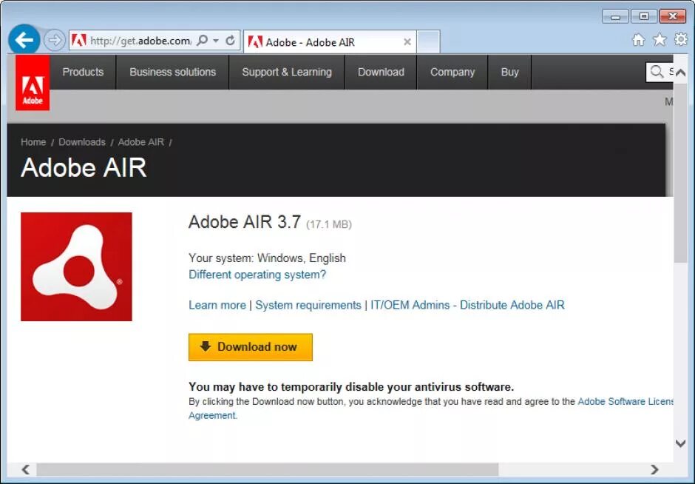Open the Download menu in the navigation bar

coord(381,72)
